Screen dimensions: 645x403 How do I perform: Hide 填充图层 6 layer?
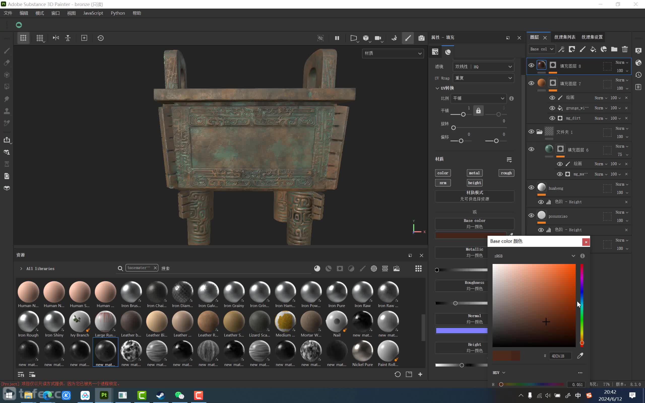(531, 149)
